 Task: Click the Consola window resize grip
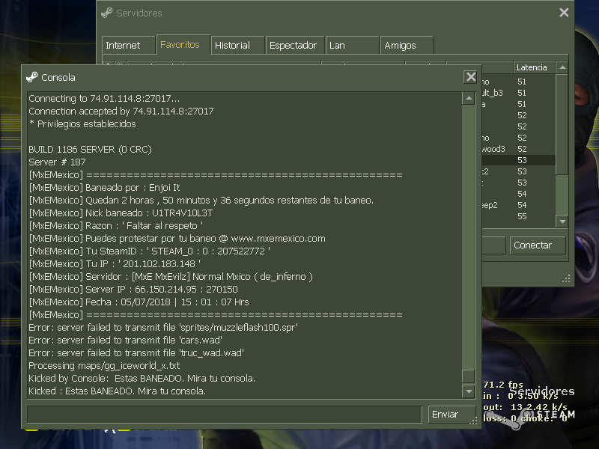pos(473,421)
